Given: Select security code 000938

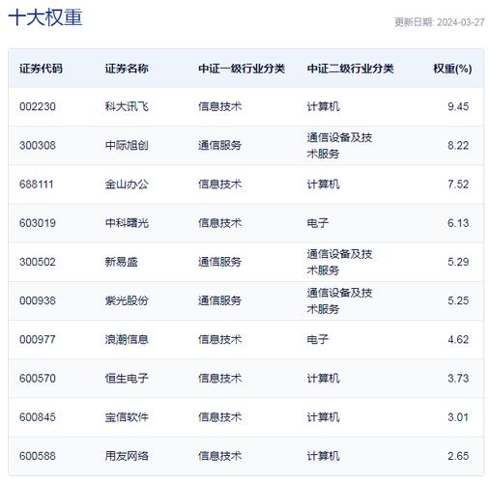Looking at the screenshot, I should (38, 300).
